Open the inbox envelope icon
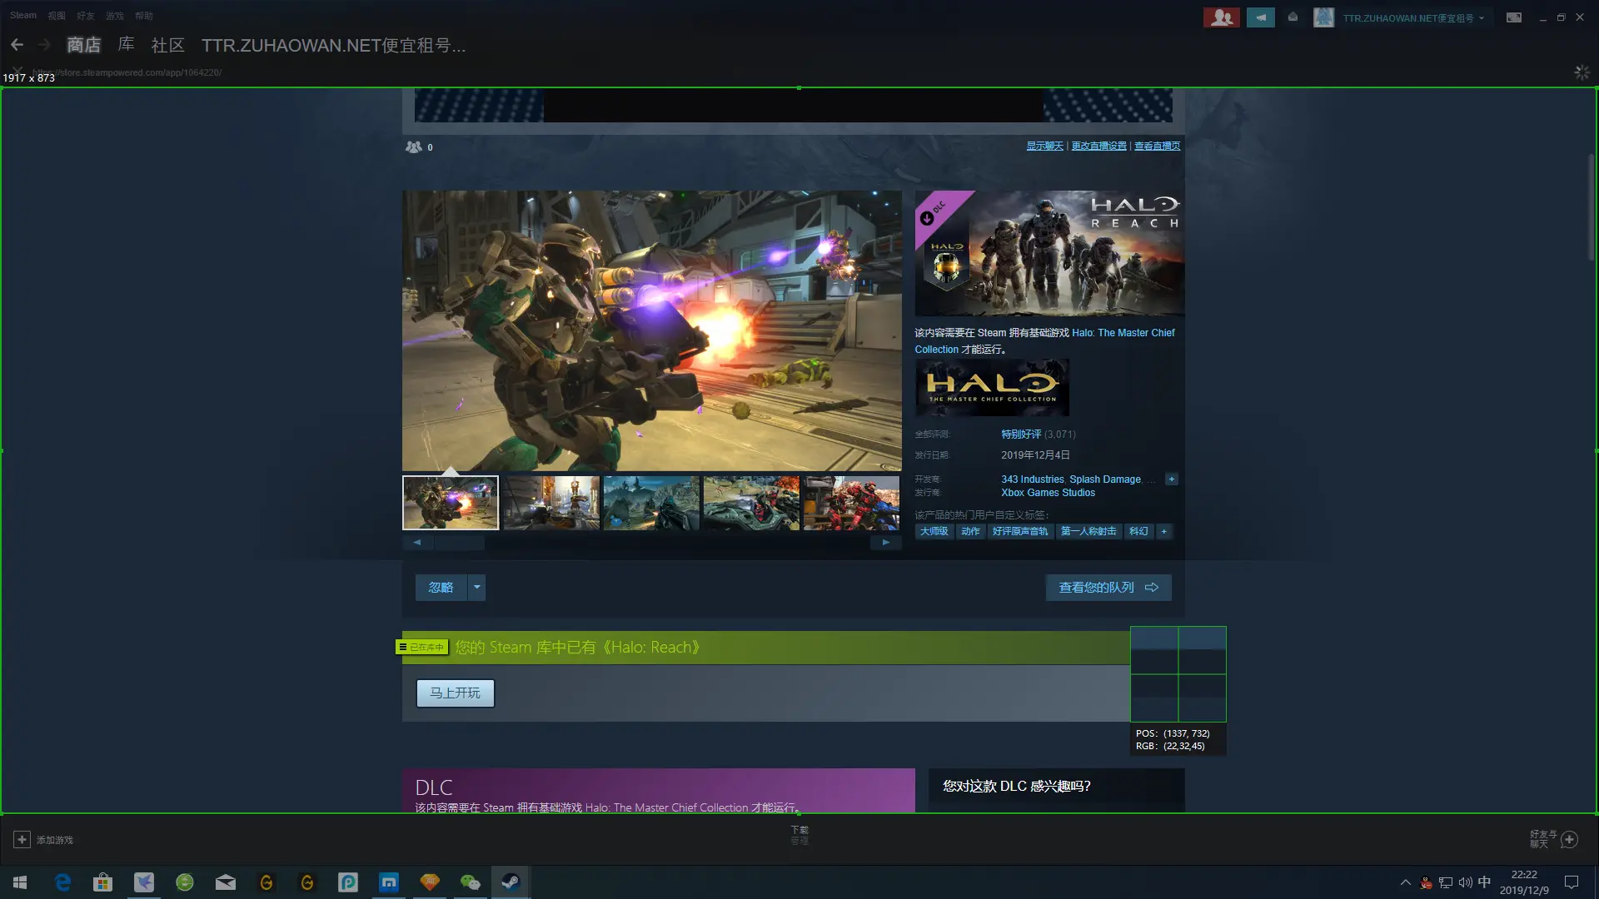The image size is (1599, 899). [x=1293, y=17]
